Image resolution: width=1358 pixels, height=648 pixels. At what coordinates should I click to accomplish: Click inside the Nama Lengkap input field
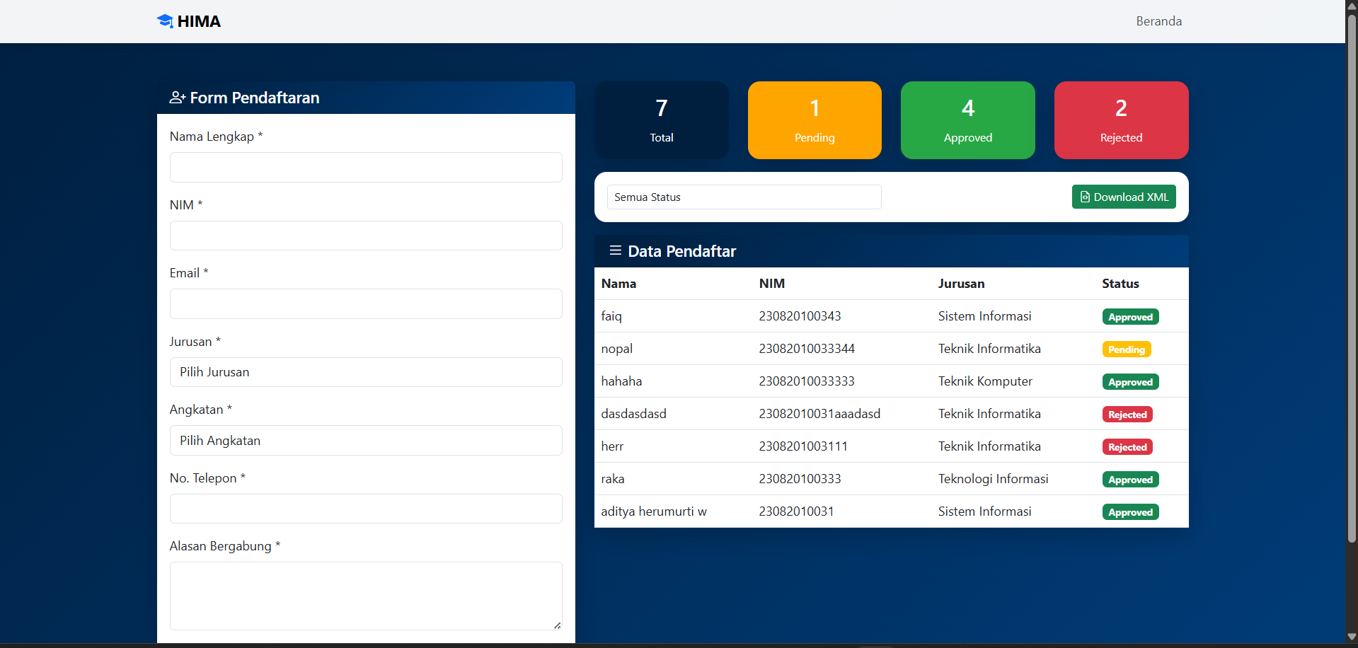(365, 167)
